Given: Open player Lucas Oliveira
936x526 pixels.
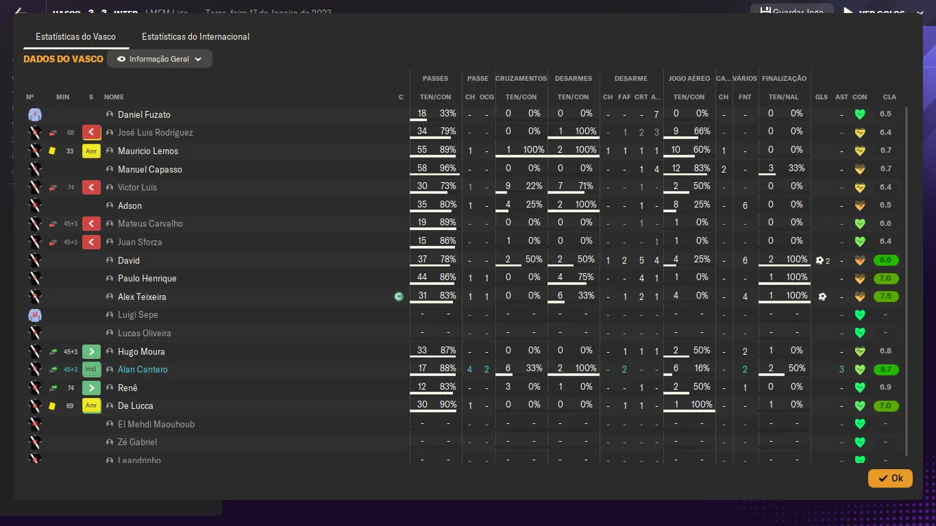Looking at the screenshot, I should point(145,333).
